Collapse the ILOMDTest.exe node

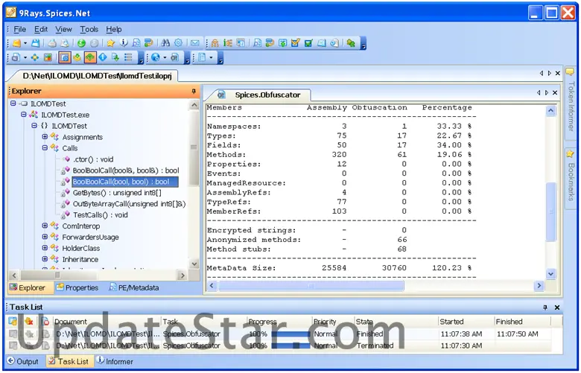[24, 115]
